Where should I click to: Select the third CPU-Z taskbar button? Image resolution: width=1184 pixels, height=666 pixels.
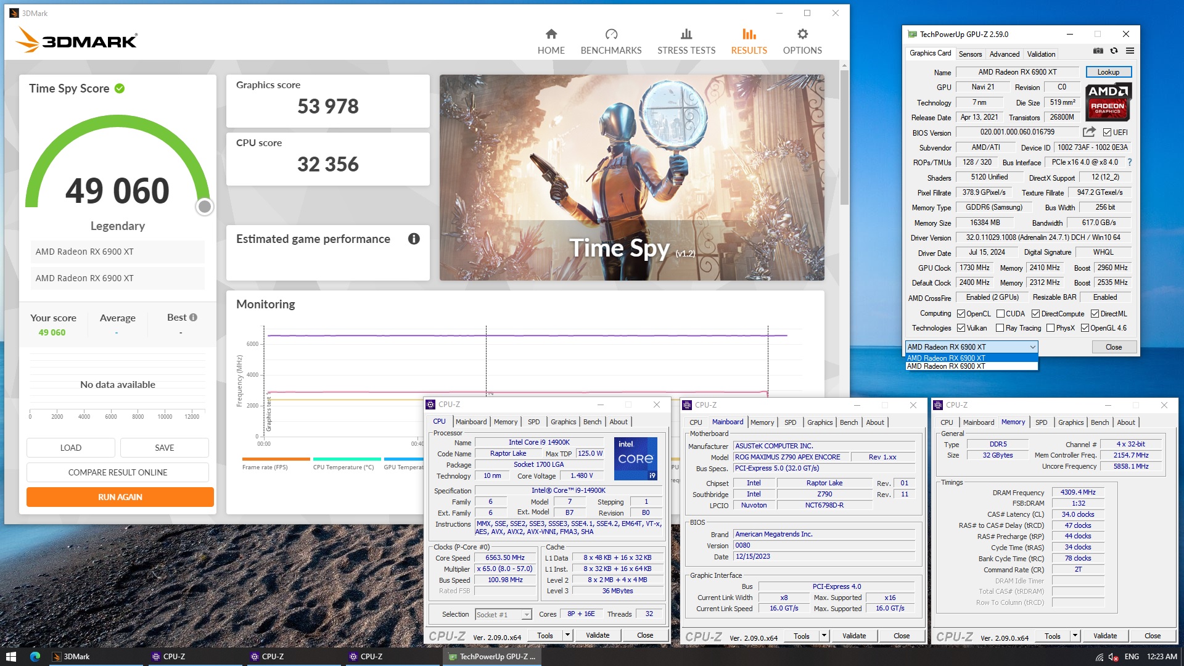(x=392, y=657)
